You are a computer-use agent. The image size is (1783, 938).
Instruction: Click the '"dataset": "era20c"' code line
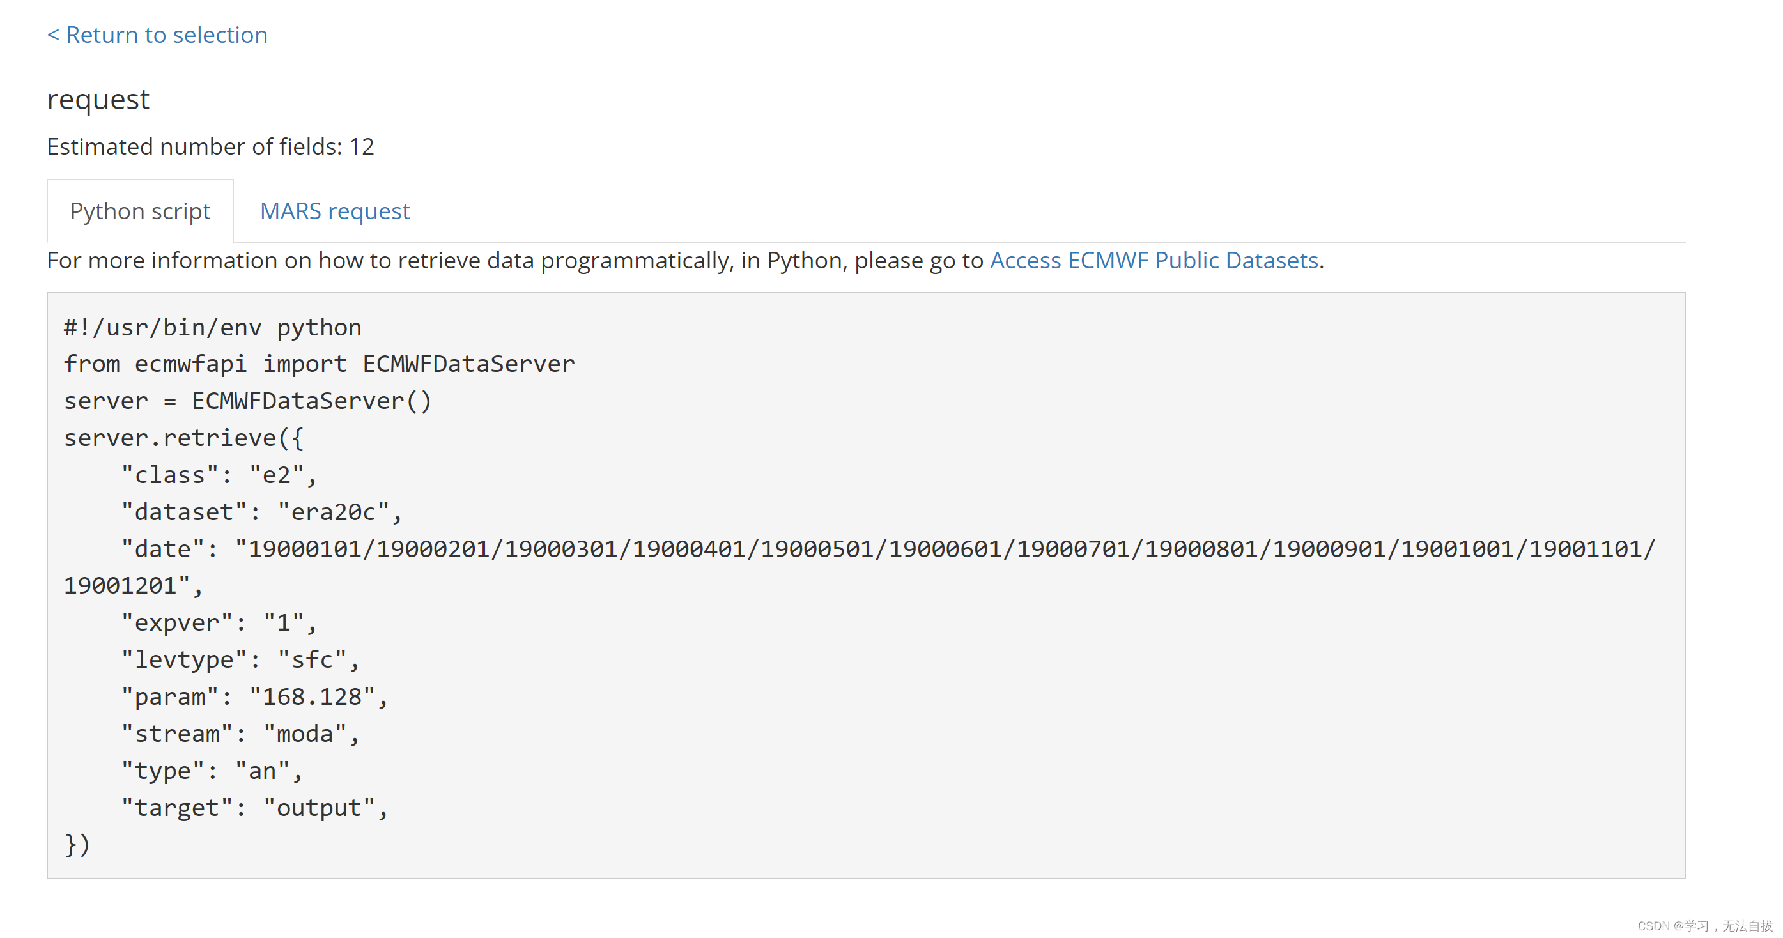point(261,512)
